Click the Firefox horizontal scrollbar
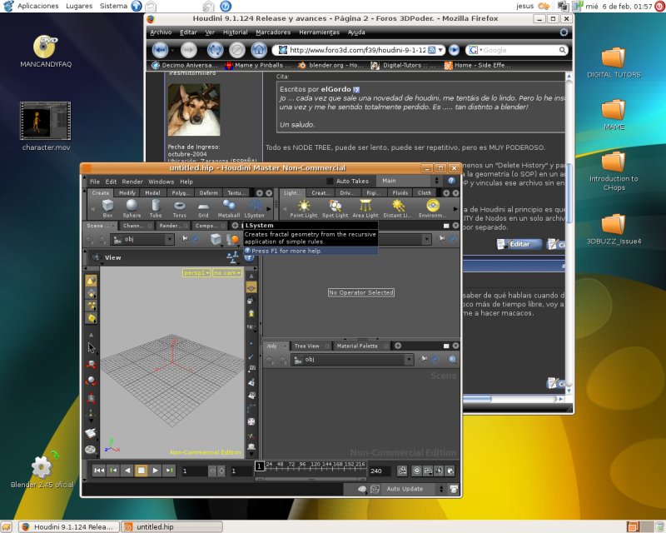Screen dimensions: 666x533 [514, 399]
